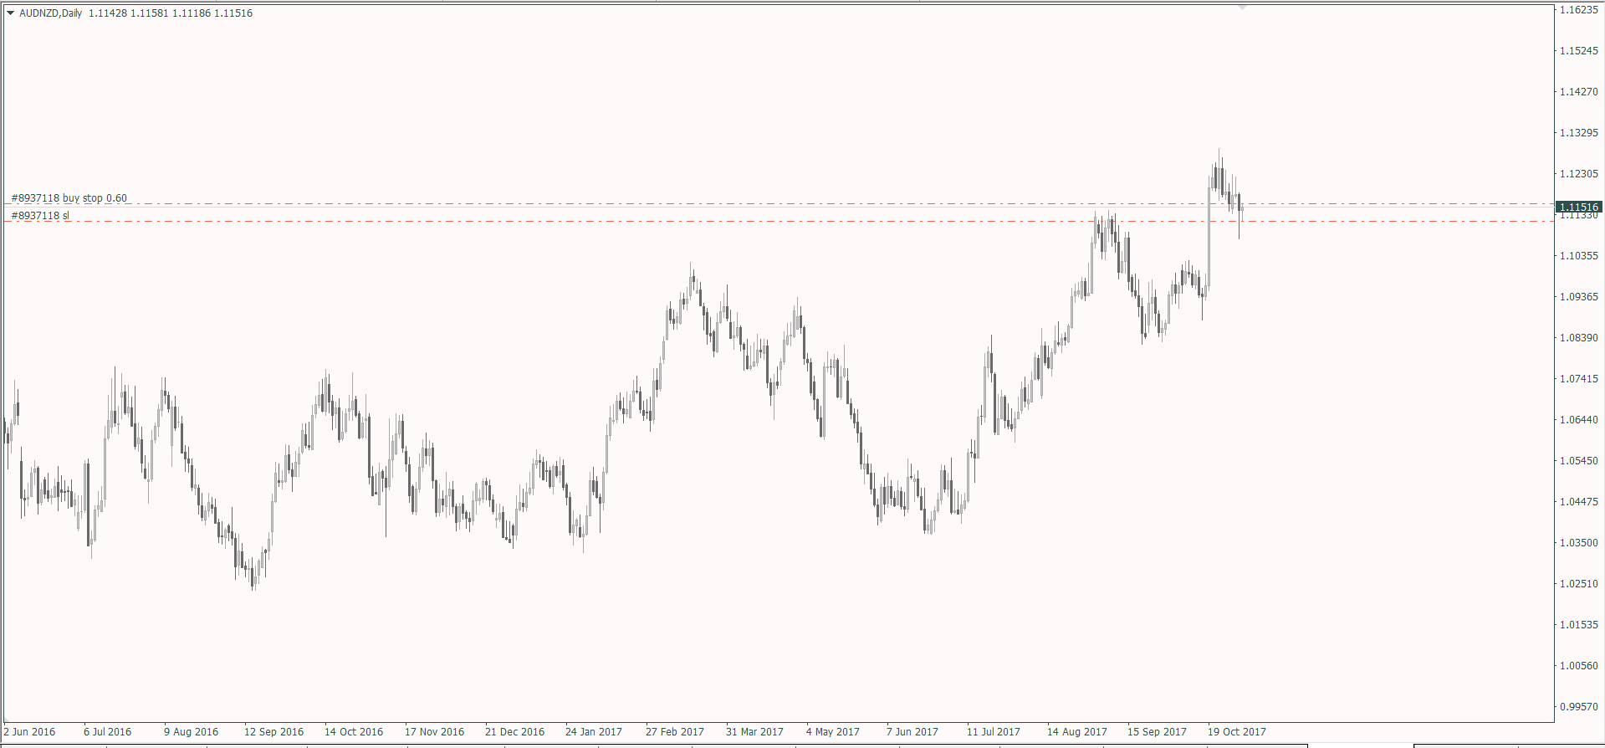Click the '24 Jan 2017' date label
The height and width of the screenshot is (748, 1605).
594,732
